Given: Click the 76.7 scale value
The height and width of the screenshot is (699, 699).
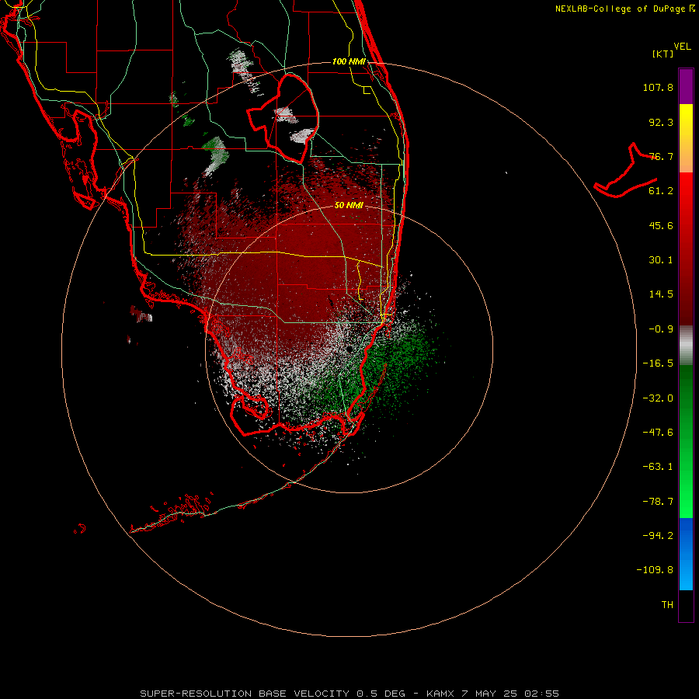Looking at the screenshot, I should tap(661, 156).
